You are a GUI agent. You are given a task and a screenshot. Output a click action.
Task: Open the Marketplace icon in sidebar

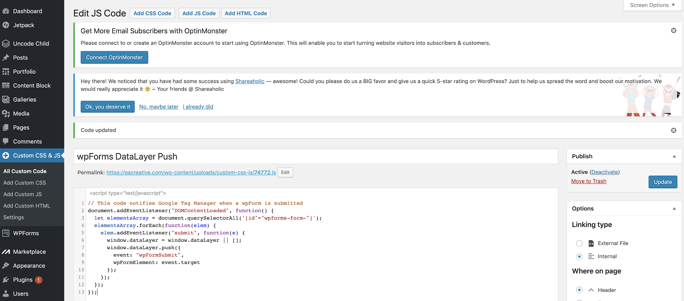[x=6, y=252]
